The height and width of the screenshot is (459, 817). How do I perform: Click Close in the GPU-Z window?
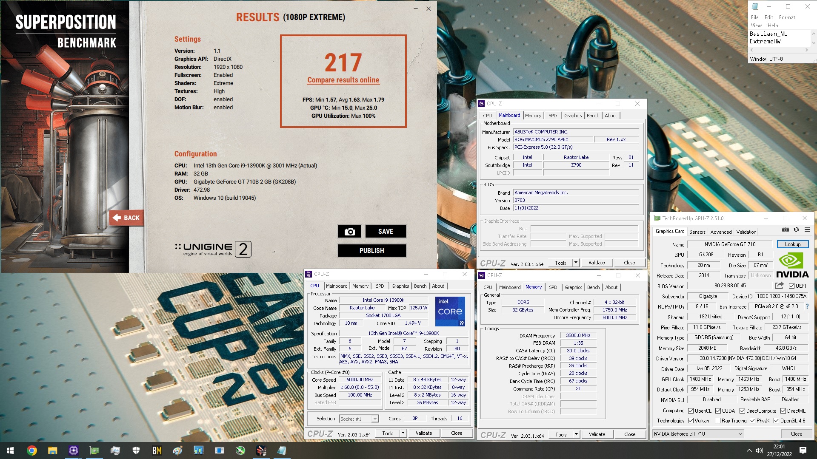tap(796, 434)
